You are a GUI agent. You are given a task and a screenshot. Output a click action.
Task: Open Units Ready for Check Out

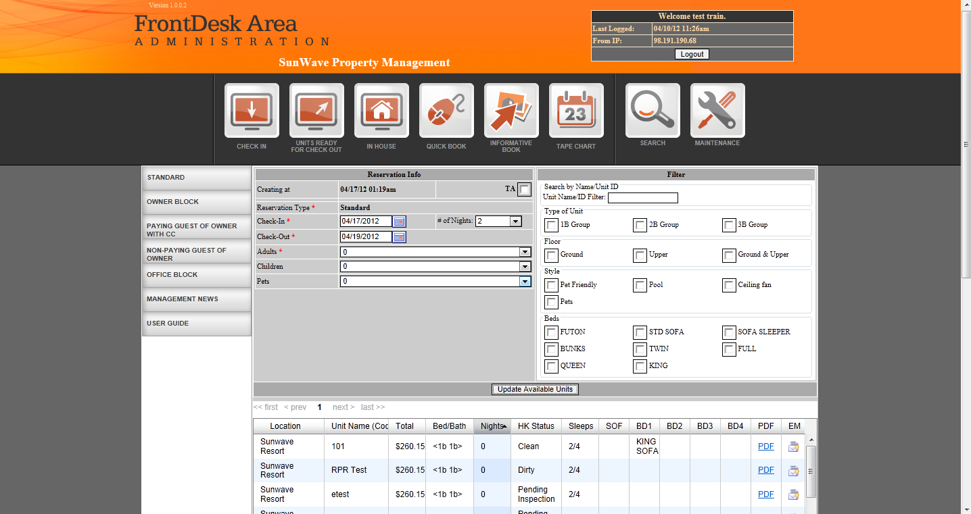point(316,111)
